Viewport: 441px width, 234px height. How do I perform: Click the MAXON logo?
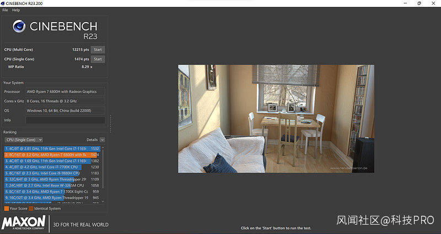(x=23, y=223)
